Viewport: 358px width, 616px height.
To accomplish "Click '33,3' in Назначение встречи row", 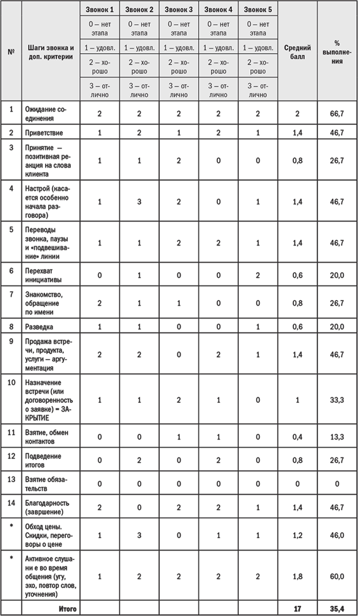I will tap(337, 400).
